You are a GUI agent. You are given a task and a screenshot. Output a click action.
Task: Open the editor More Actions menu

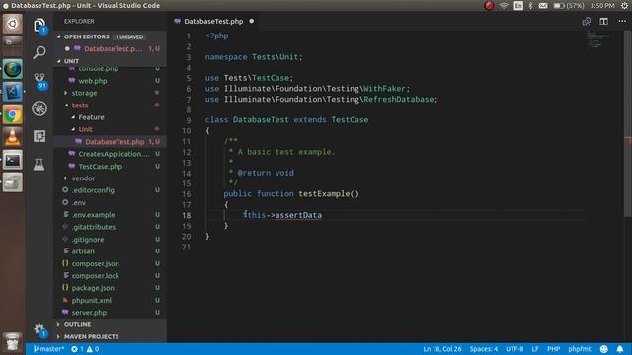(x=622, y=21)
